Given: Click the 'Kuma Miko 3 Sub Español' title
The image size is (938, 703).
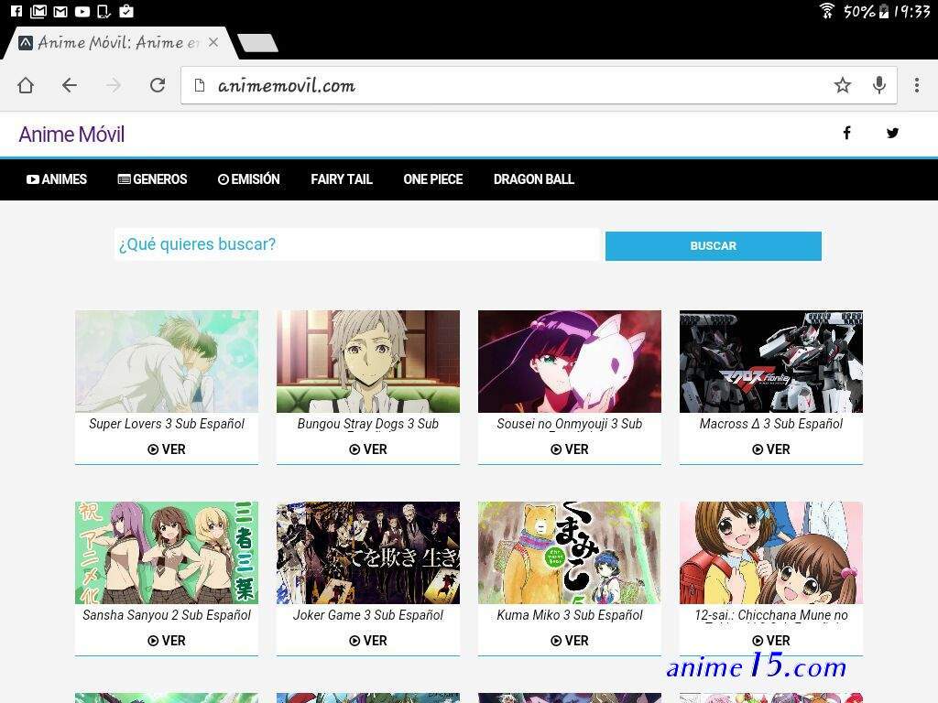Looking at the screenshot, I should (570, 615).
